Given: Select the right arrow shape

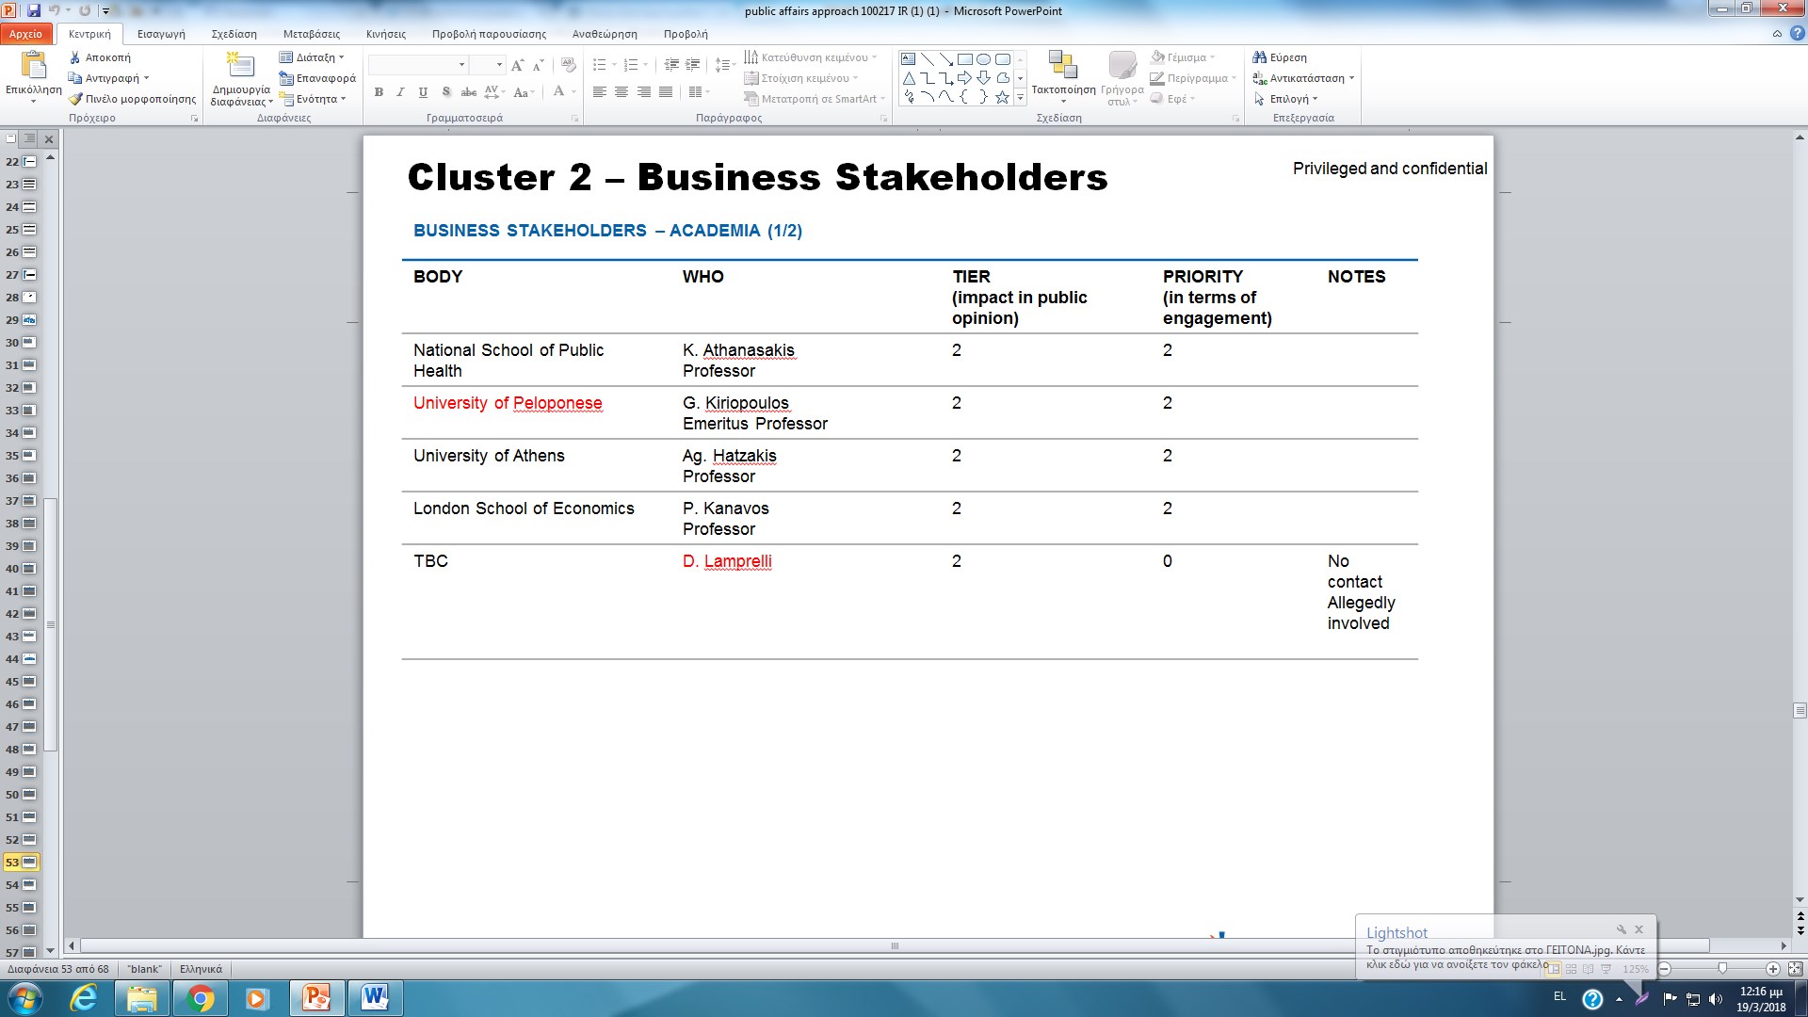Looking at the screenshot, I should 965,78.
